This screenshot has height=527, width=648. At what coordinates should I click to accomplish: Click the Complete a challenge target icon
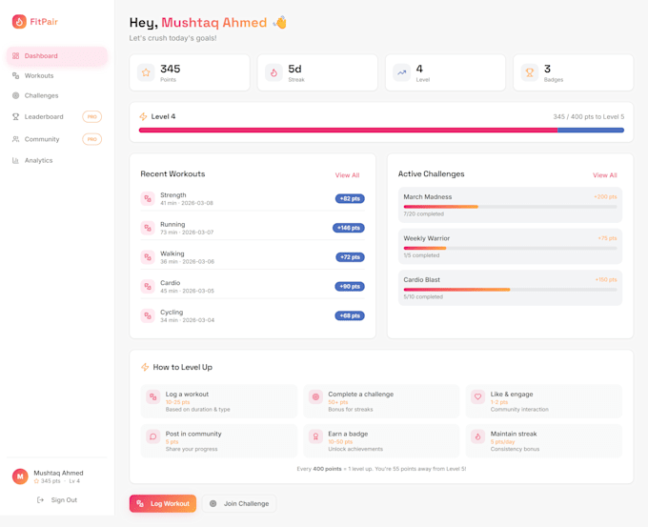point(315,396)
